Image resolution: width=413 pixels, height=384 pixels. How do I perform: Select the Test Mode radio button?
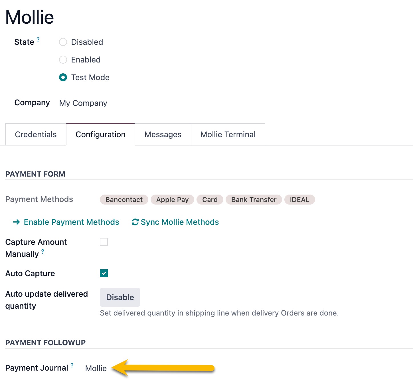click(63, 77)
